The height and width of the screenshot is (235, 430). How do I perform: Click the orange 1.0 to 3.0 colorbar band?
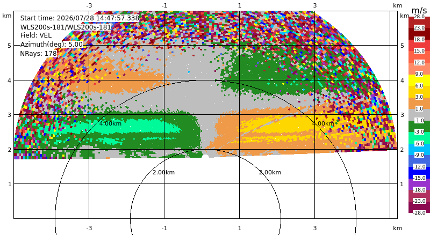[419, 103]
